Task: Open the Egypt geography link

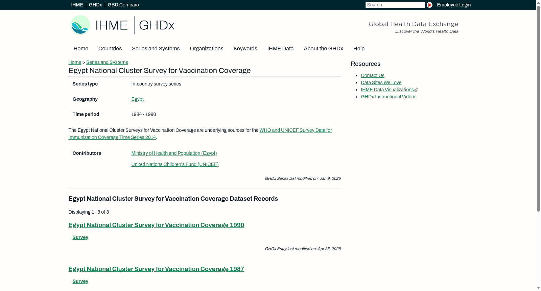Action: pyautogui.click(x=137, y=99)
